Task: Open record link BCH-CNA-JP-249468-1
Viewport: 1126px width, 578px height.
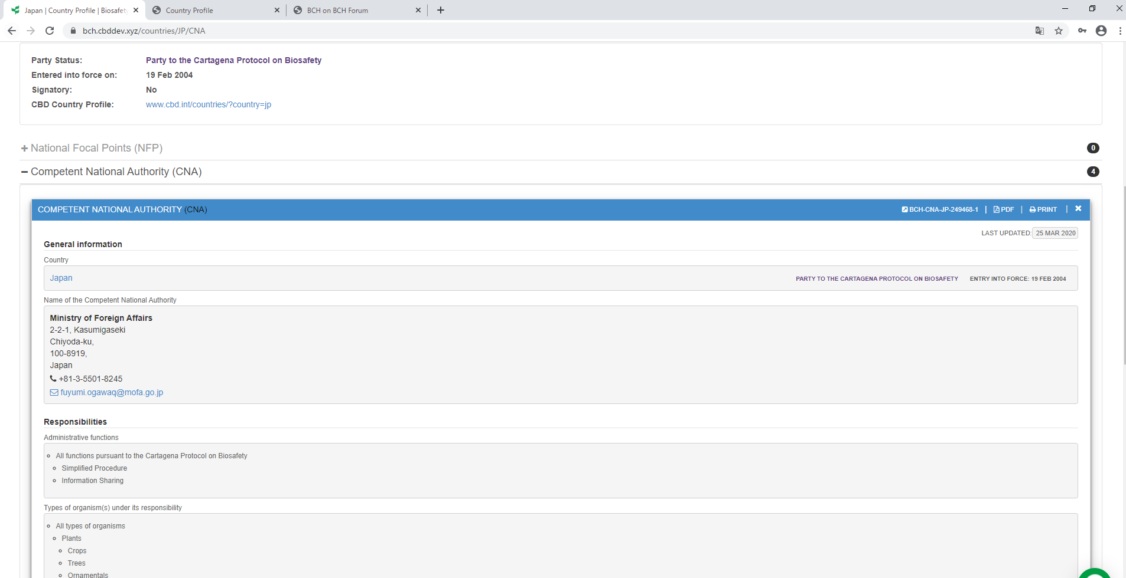Action: [940, 209]
